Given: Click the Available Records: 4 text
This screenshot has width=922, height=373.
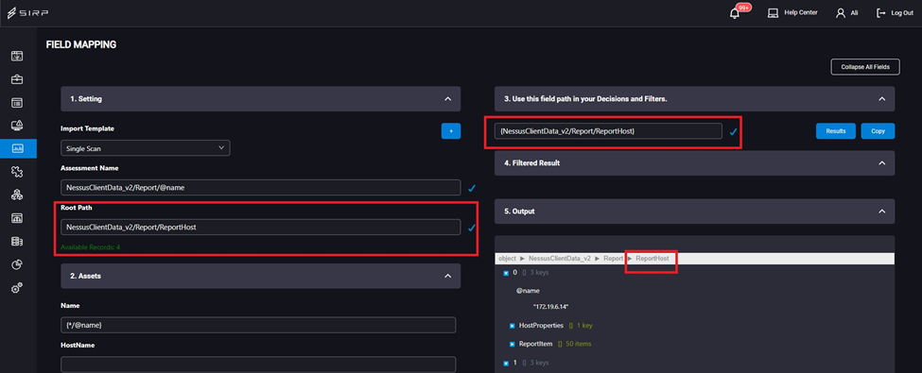Looking at the screenshot, I should pyautogui.click(x=91, y=247).
